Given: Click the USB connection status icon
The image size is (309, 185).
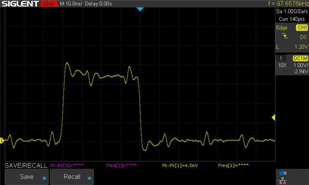Looking at the screenshot, I should coord(282,173).
